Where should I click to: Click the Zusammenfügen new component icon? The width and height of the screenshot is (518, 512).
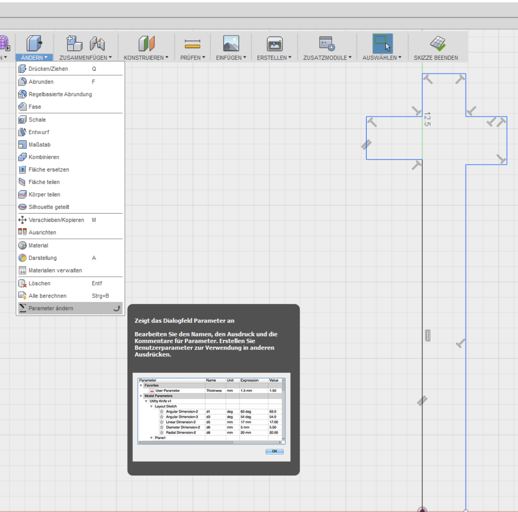pyautogui.click(x=74, y=44)
